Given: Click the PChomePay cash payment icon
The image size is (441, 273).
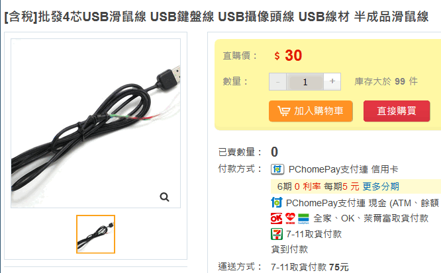Looking at the screenshot, I should pyautogui.click(x=277, y=202).
